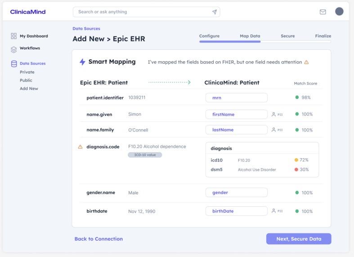Click the dotted mapping arrow between Patient headers

(x=170, y=83)
